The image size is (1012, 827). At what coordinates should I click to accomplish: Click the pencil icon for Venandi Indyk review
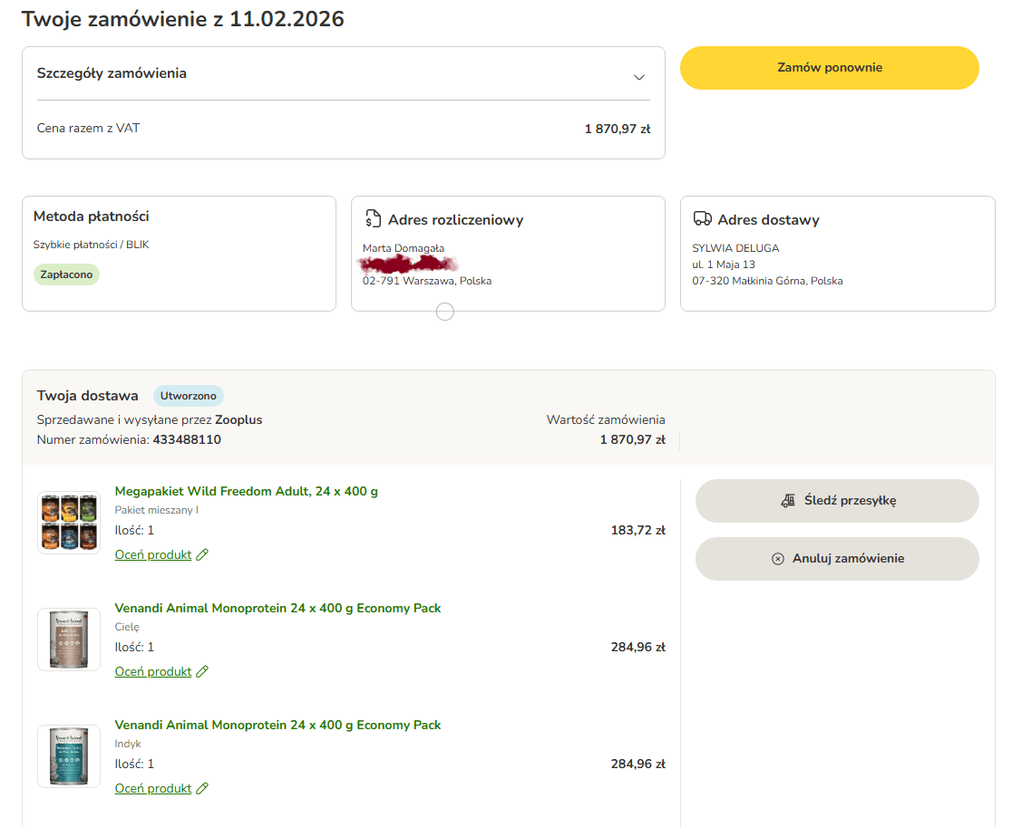click(202, 788)
